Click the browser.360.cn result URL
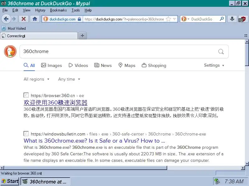The height and width of the screenshot is (186, 249). click(x=57, y=96)
